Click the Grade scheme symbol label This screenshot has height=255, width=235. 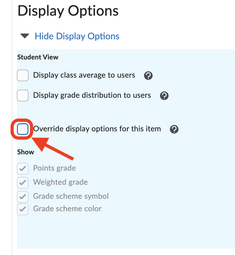[71, 196]
